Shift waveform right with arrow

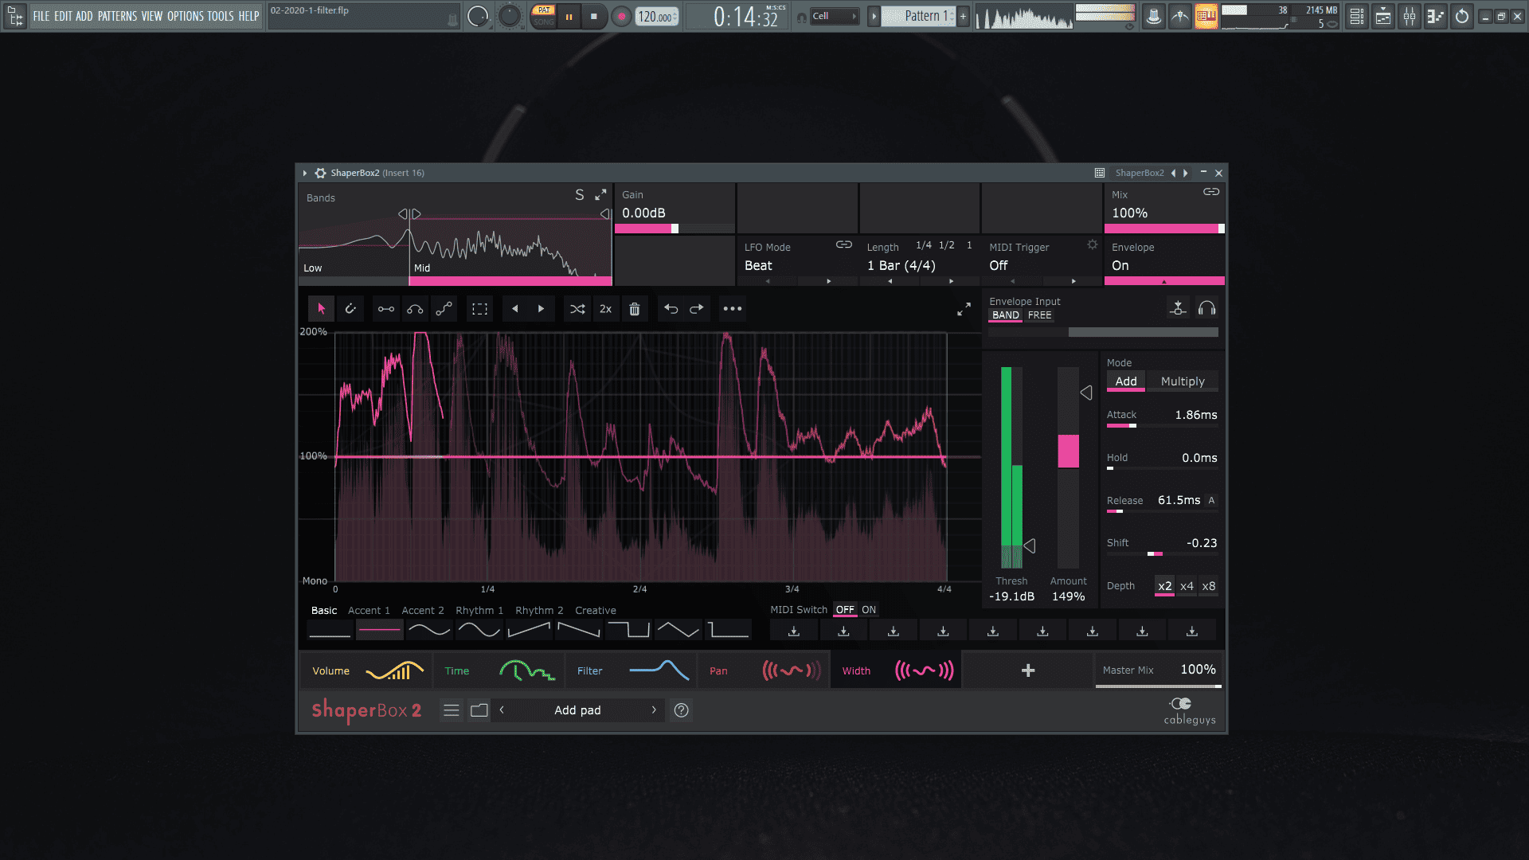pyautogui.click(x=541, y=309)
